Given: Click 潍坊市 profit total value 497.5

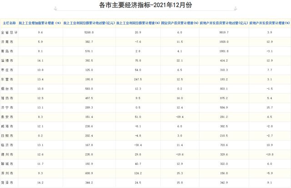Looking at the screenshot, I should 89,98.
